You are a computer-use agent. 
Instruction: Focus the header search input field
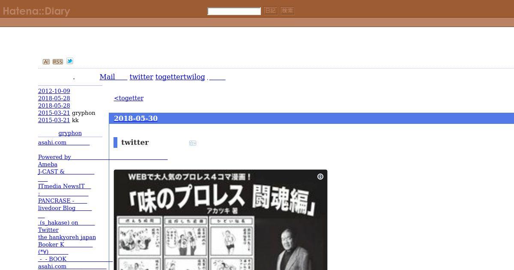pos(234,11)
